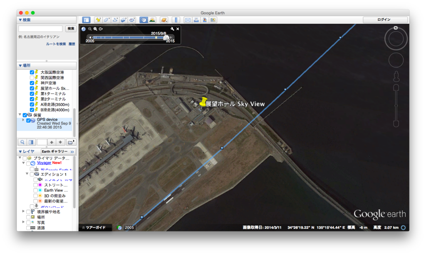Click the time animation play icon
426x255 pixels.
[x=101, y=29]
